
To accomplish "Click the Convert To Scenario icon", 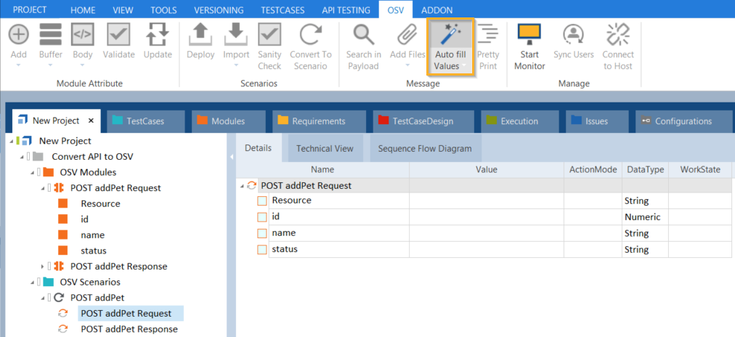I will pos(310,35).
